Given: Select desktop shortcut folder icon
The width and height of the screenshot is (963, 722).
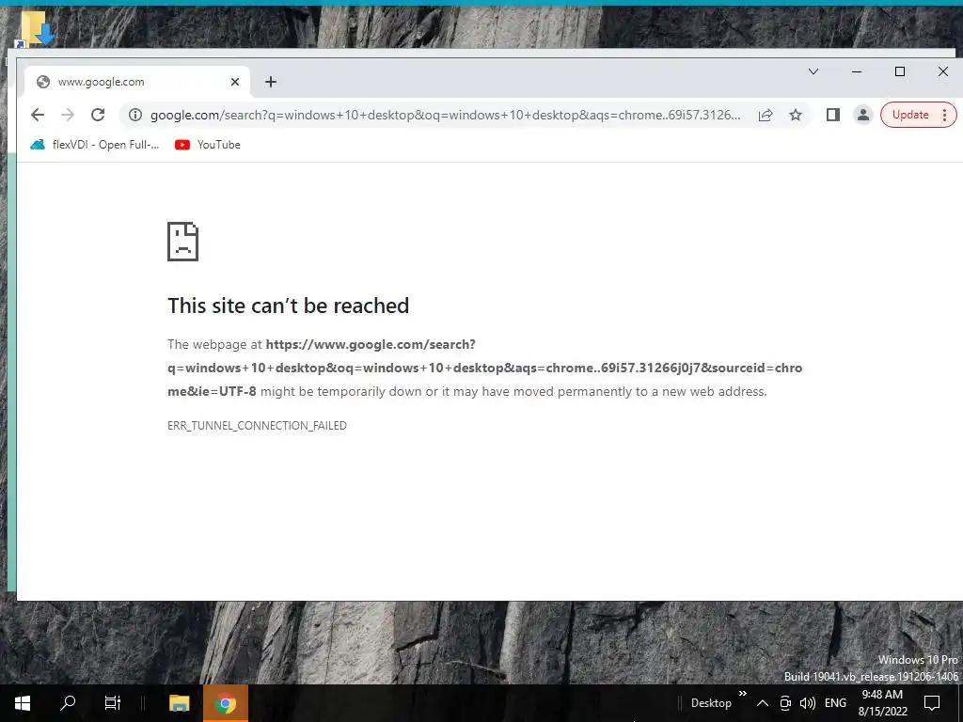Looking at the screenshot, I should (36, 28).
